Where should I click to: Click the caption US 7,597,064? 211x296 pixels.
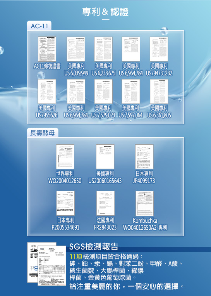(x=130, y=115)
